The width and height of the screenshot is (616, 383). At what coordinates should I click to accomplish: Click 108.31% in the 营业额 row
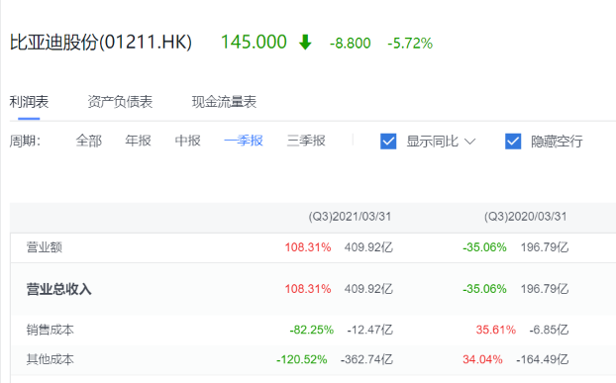[x=308, y=247]
